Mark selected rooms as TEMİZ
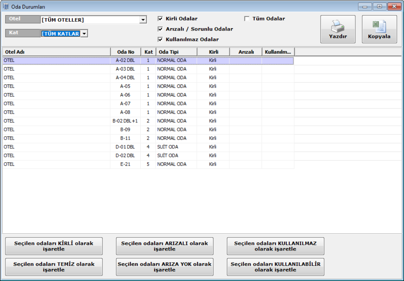The image size is (404, 281). coord(54,267)
